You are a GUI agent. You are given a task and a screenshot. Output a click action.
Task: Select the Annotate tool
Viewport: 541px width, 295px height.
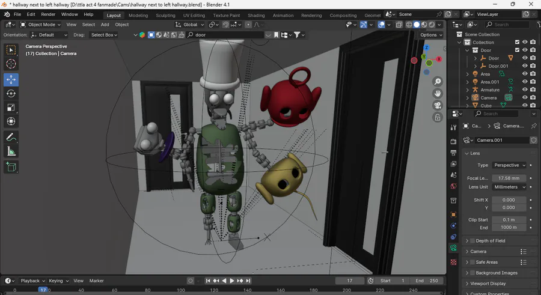[x=11, y=138]
